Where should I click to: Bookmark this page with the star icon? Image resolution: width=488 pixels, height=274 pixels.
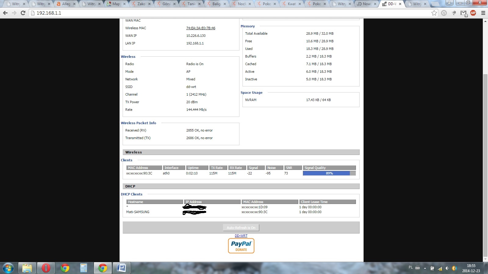click(x=434, y=13)
